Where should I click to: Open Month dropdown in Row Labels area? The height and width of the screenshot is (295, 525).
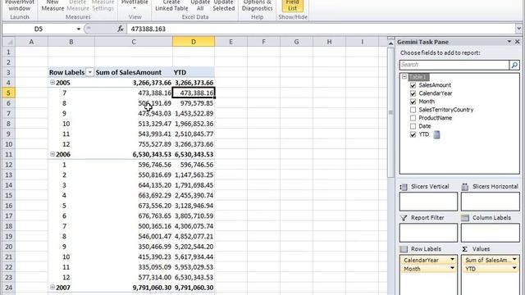452,269
